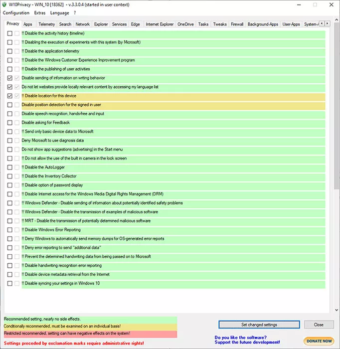
Task: Uncheck 'Disable sending of information on writing behavior'
Action: [x=10, y=78]
